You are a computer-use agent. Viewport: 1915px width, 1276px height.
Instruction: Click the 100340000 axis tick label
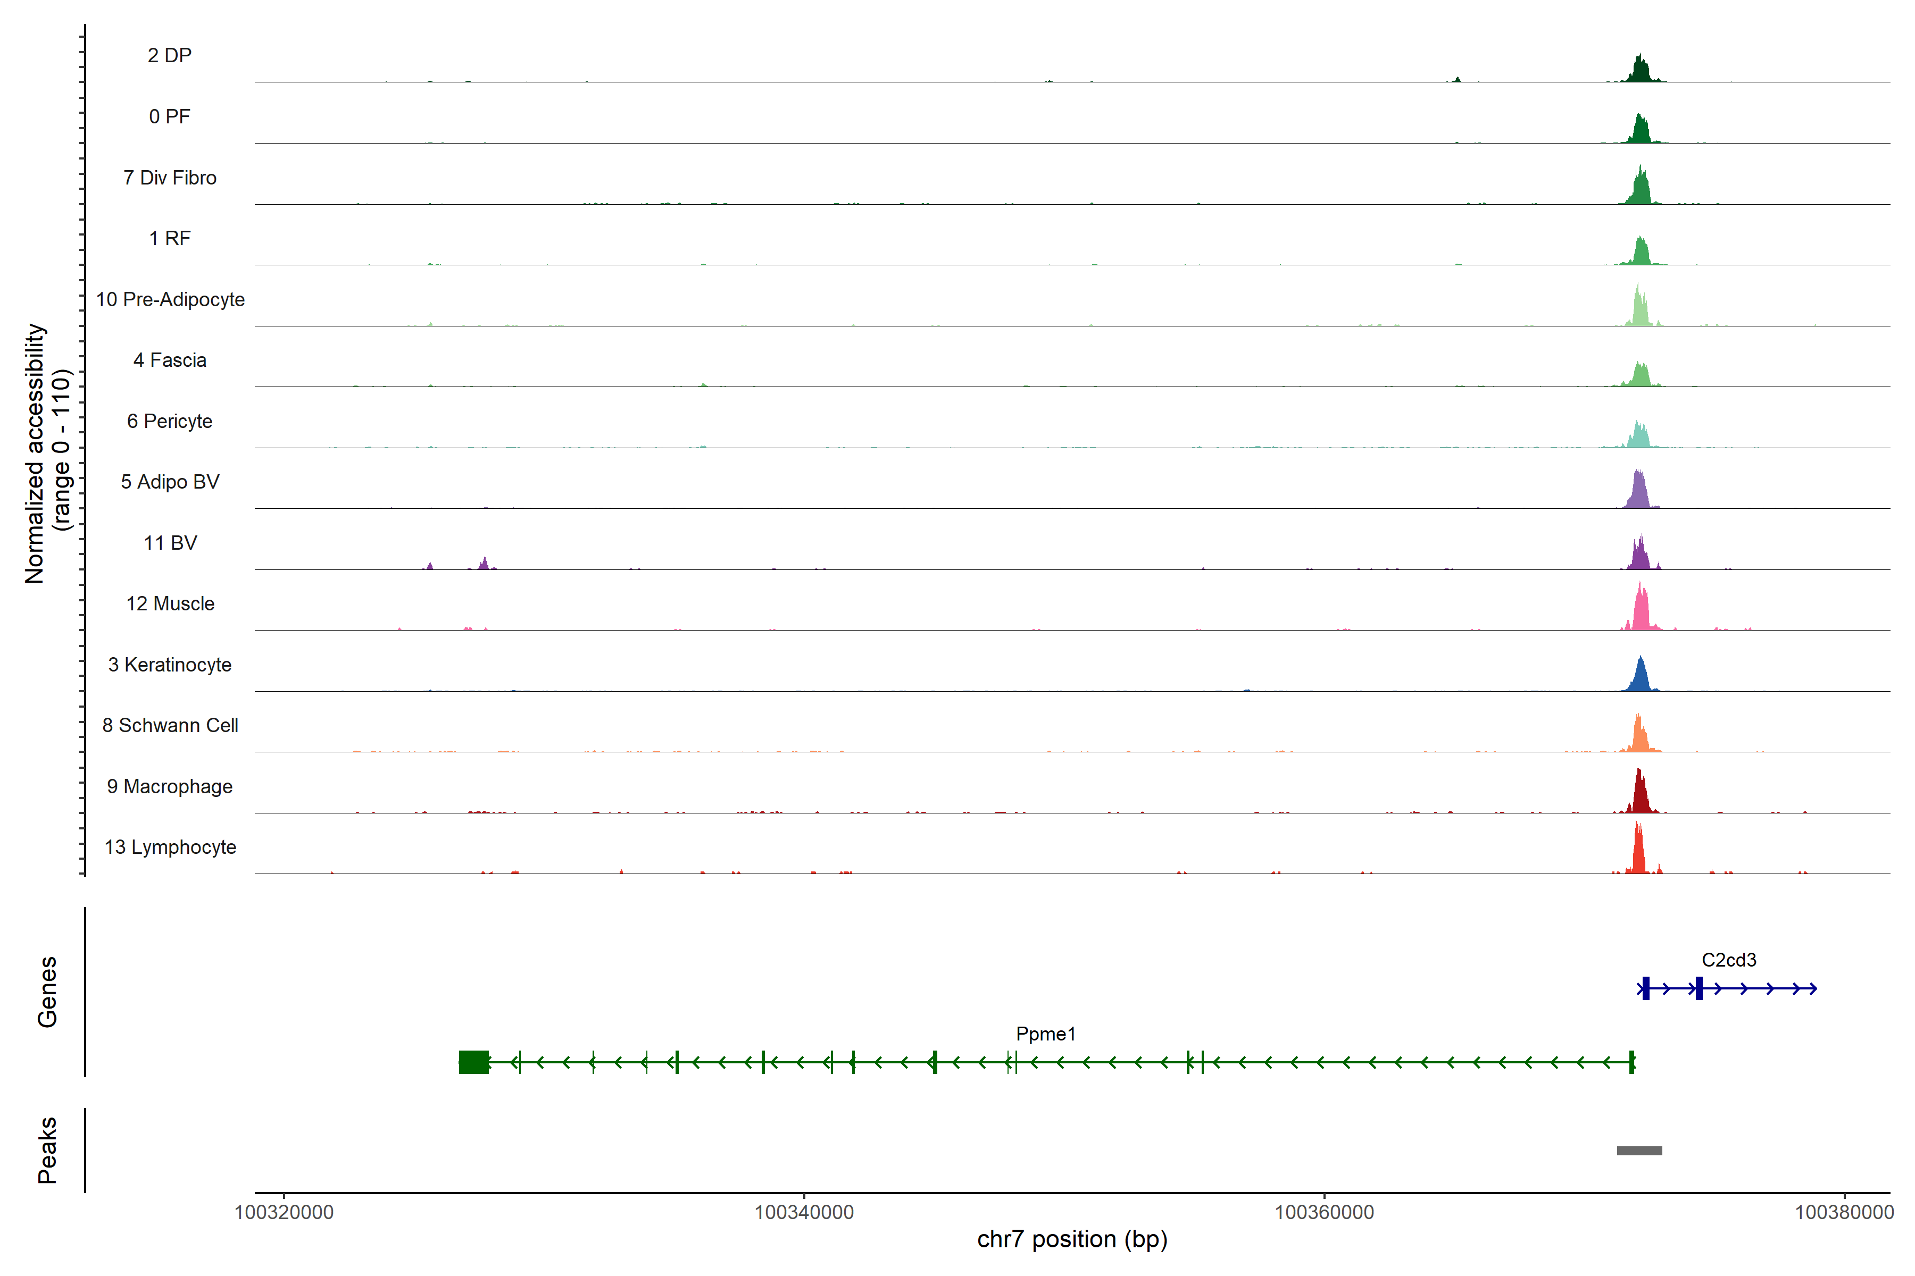[x=804, y=1212]
